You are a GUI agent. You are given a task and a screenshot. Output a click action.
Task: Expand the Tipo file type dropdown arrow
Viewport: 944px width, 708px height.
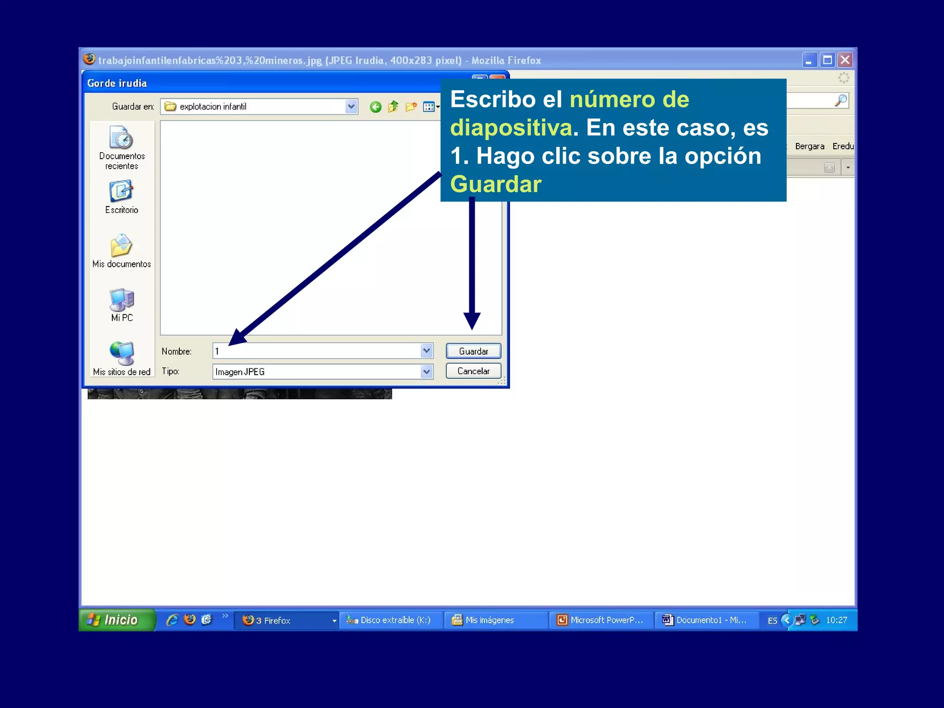tap(427, 372)
